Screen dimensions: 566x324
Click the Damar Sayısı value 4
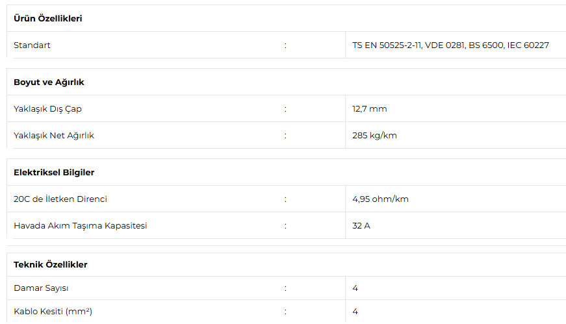(355, 288)
